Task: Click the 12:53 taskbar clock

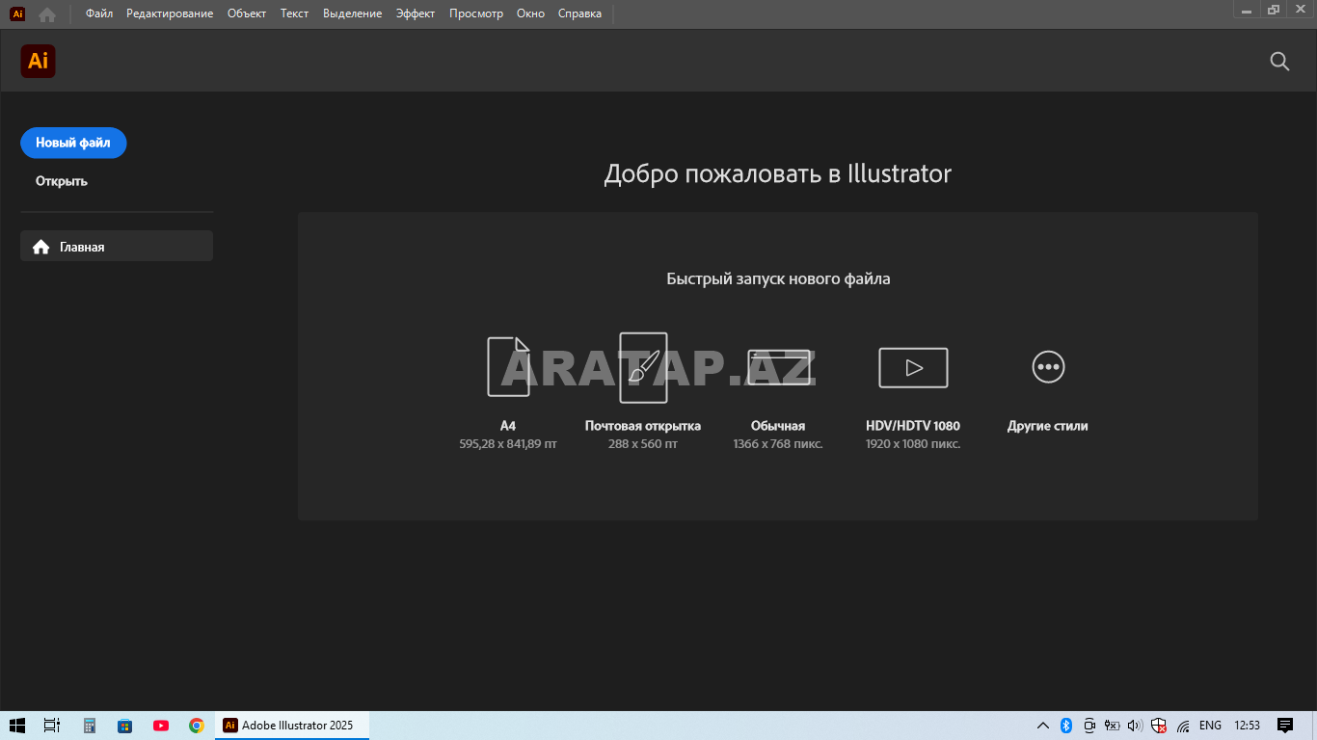Action: (x=1247, y=726)
